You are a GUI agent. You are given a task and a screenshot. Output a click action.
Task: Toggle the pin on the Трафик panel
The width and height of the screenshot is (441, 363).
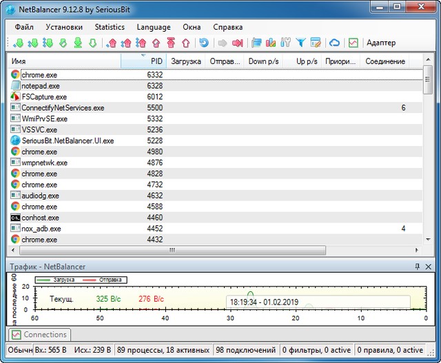[x=417, y=266]
